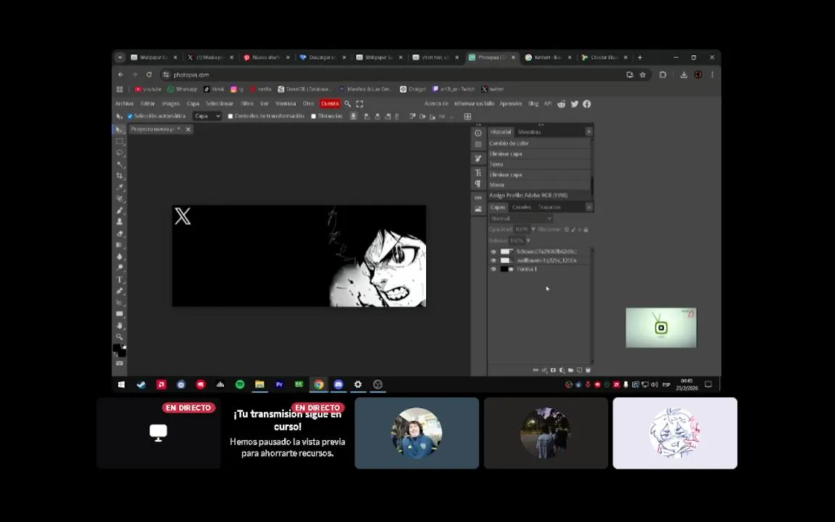Click the trash icon to delete layer
Viewport: 835px width, 522px height.
[x=588, y=370]
